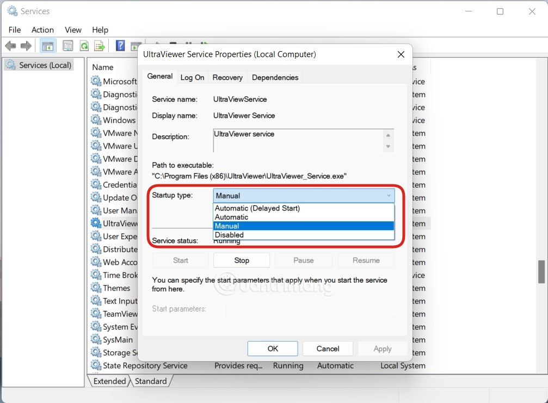This screenshot has height=403, width=548.
Task: Click gear icon beside Themes service row
Action: [96, 288]
